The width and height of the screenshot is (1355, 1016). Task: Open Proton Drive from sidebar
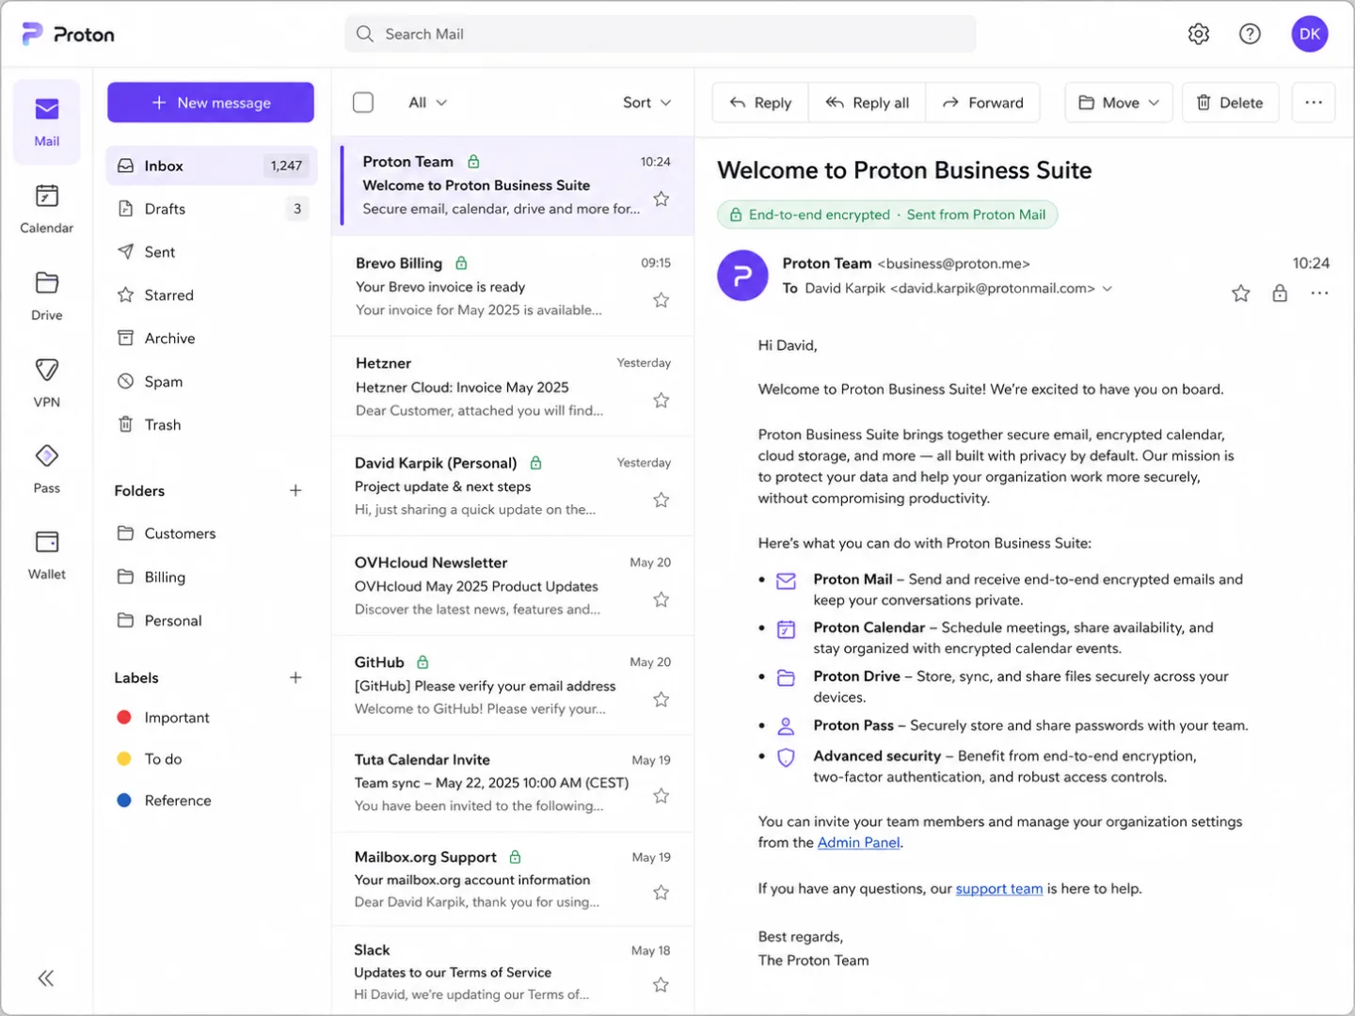(47, 296)
